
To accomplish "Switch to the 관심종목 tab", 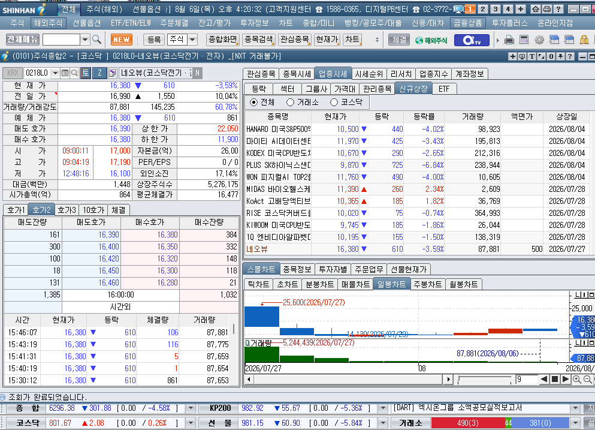I will tap(261, 74).
